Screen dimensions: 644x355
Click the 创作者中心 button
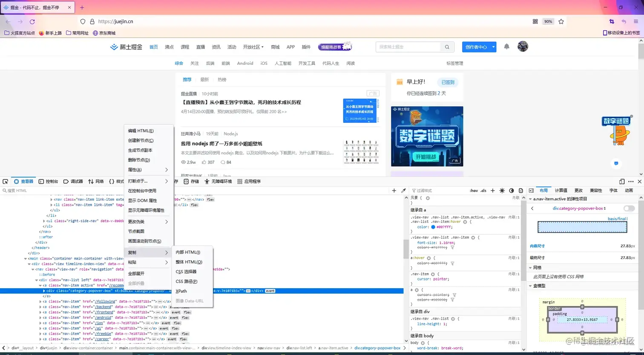[477, 47]
